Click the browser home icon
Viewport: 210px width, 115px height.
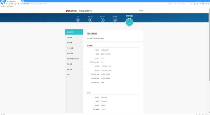15,4
